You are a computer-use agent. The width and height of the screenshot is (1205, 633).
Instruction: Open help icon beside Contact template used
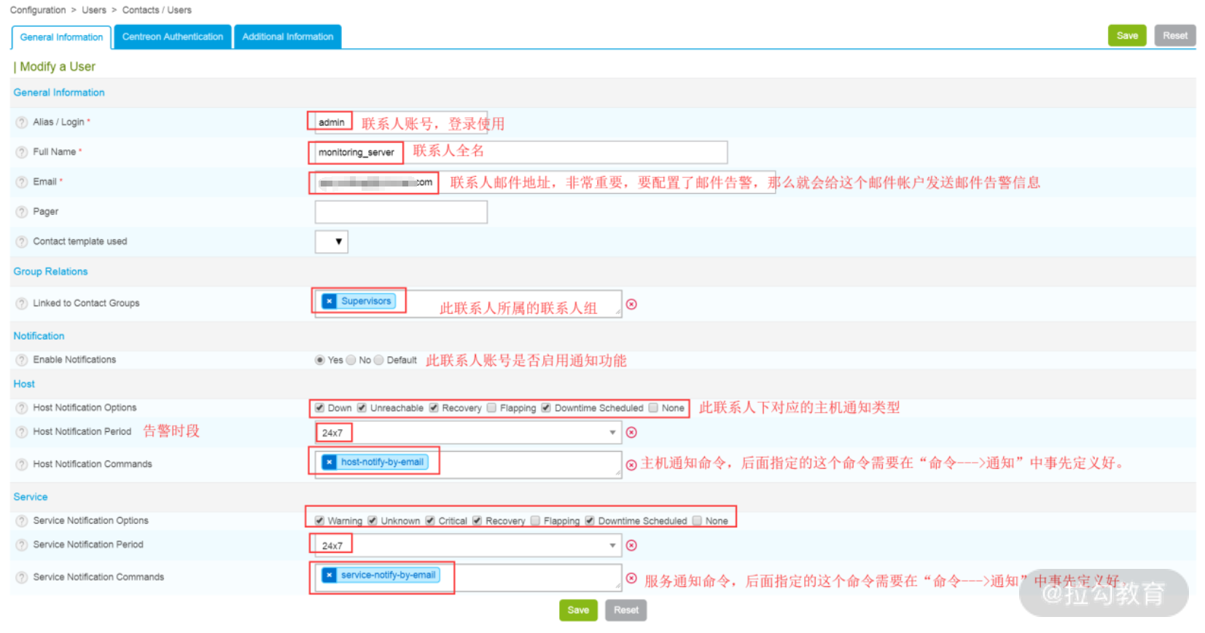point(22,242)
